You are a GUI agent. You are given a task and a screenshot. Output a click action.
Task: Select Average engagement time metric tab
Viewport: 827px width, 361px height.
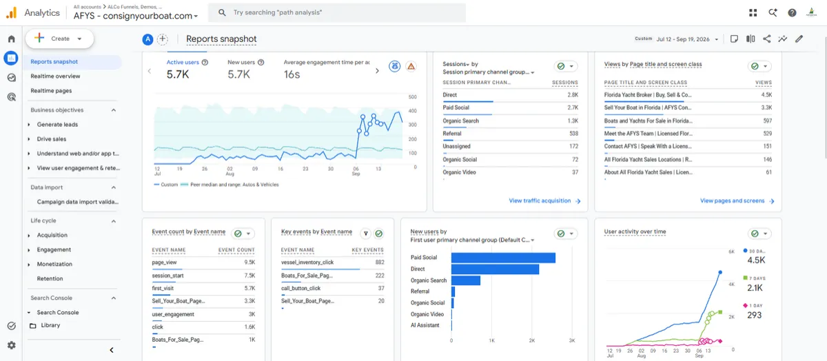tap(327, 70)
